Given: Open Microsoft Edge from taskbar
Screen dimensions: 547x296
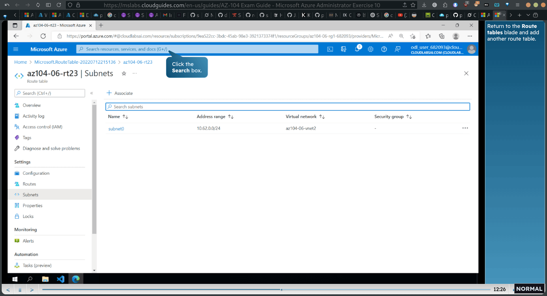Looking at the screenshot, I should coord(76,279).
